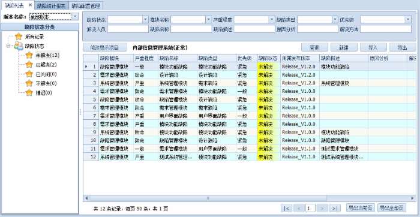Click the 导出全部页 button

click(392, 207)
